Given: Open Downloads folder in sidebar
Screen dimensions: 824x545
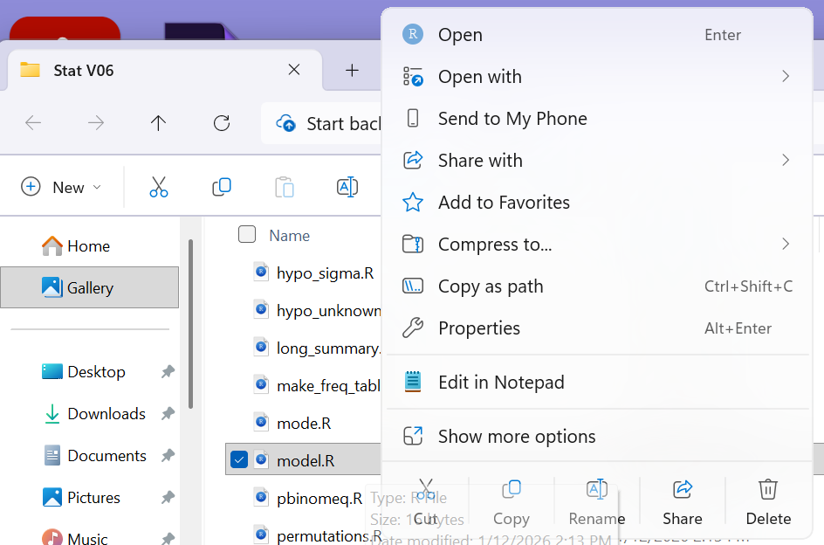Looking at the screenshot, I should pyautogui.click(x=106, y=414).
